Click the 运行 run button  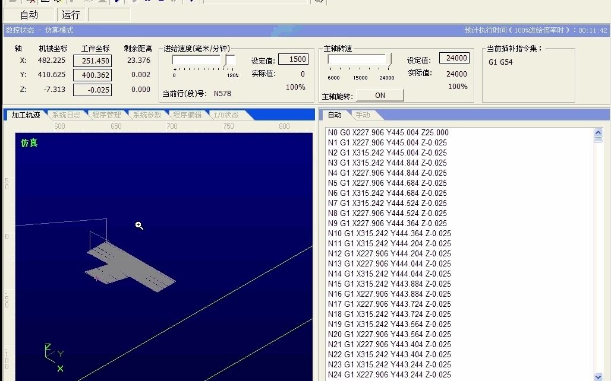71,14
